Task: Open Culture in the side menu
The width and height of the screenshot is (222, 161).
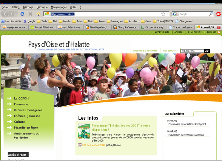Action: (19, 122)
